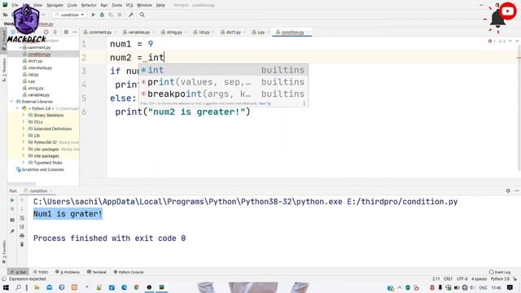Switch to the dict1.py editor tab

point(234,33)
